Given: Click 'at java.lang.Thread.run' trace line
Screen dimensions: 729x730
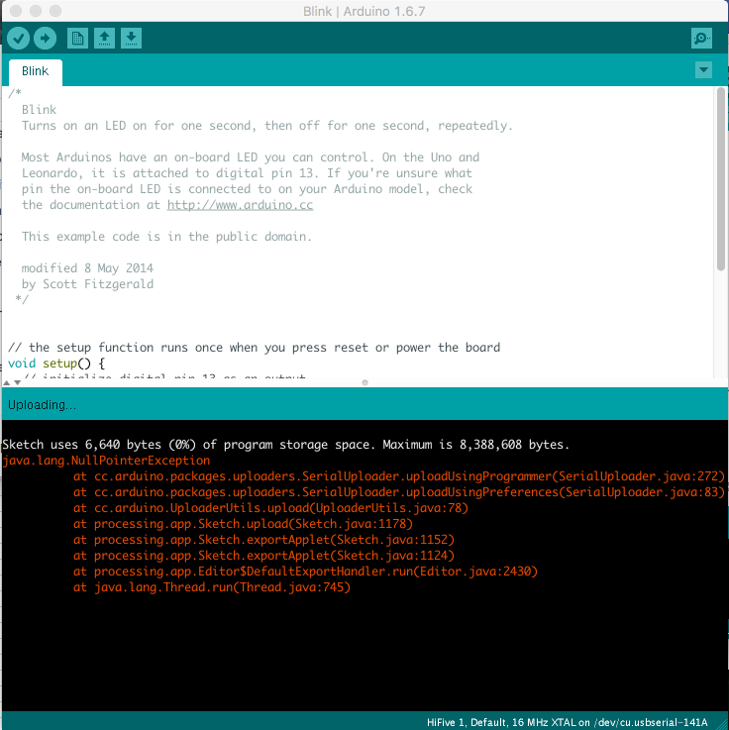Looking at the screenshot, I should click(x=212, y=587).
